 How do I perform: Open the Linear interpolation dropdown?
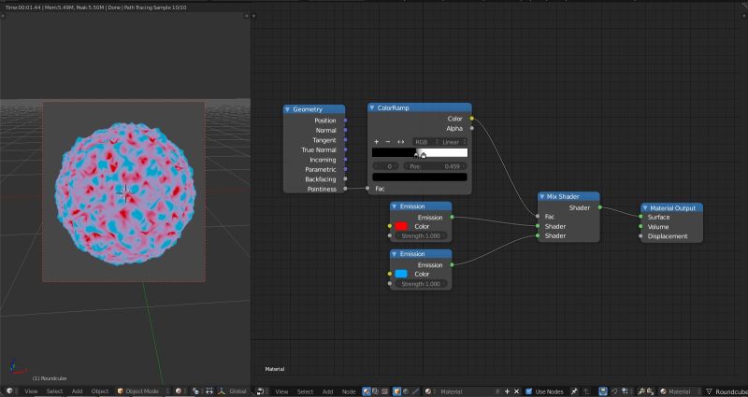453,142
